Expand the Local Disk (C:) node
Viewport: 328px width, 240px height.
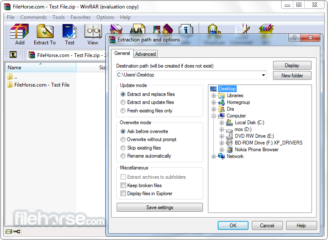(x=221, y=123)
